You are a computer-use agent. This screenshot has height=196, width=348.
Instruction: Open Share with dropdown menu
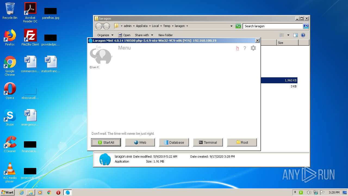[x=144, y=35]
